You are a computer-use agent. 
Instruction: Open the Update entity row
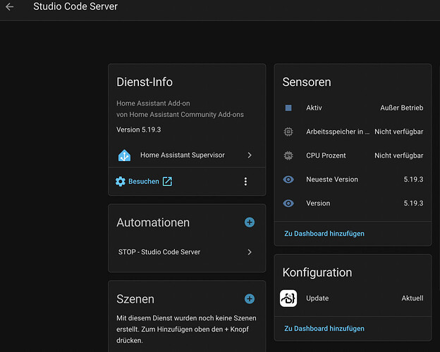pos(353,298)
